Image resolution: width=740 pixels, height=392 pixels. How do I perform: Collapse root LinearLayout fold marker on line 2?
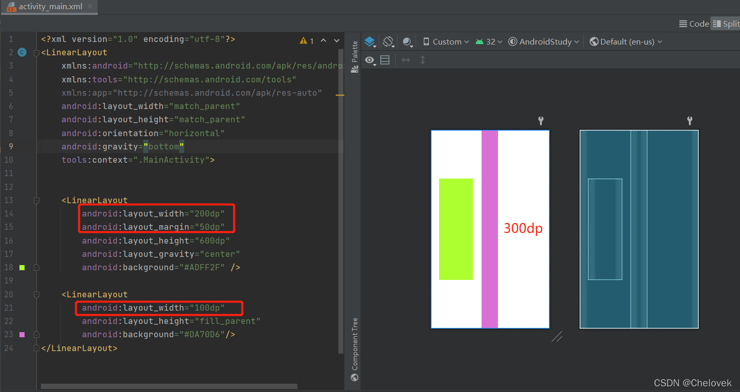36,53
